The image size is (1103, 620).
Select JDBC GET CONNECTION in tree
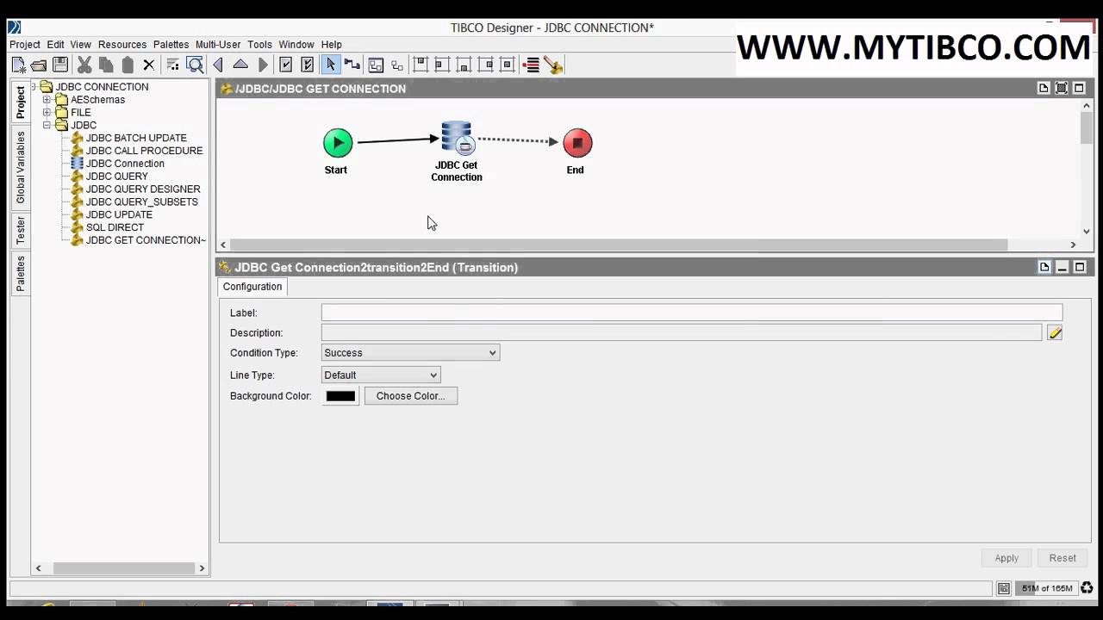[x=146, y=240]
